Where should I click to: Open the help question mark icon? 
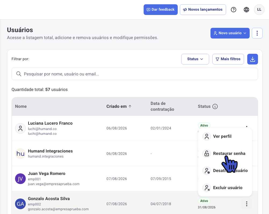pyautogui.click(x=234, y=10)
